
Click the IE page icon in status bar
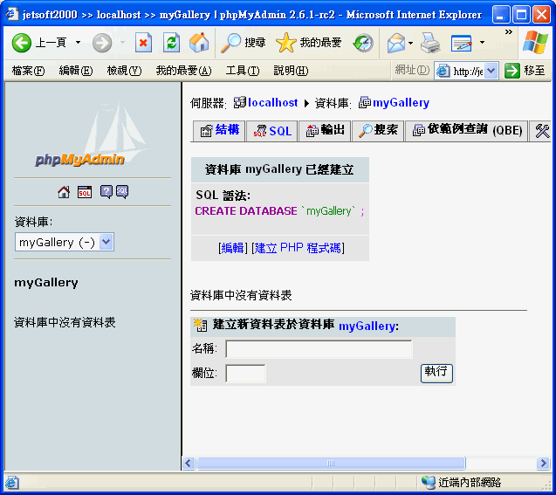tap(12, 483)
